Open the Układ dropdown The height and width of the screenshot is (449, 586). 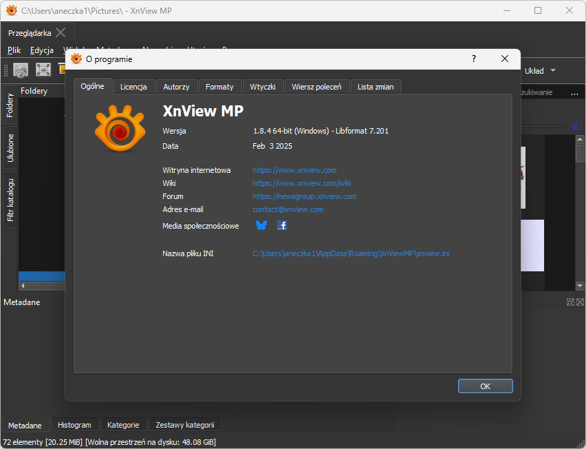tap(540, 71)
